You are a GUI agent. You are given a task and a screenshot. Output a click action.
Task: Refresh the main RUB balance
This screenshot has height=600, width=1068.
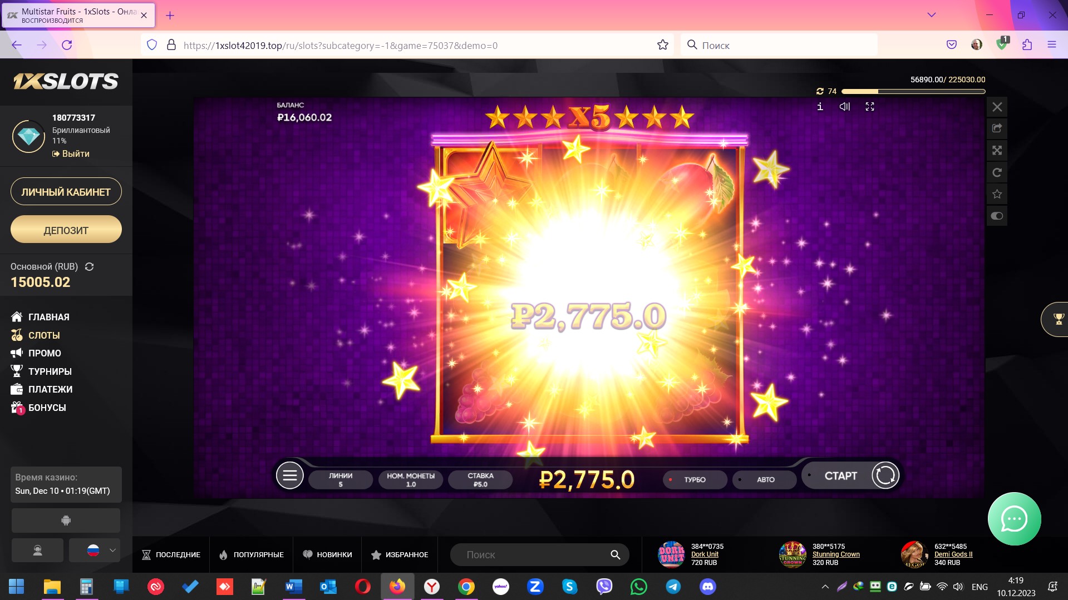click(89, 267)
